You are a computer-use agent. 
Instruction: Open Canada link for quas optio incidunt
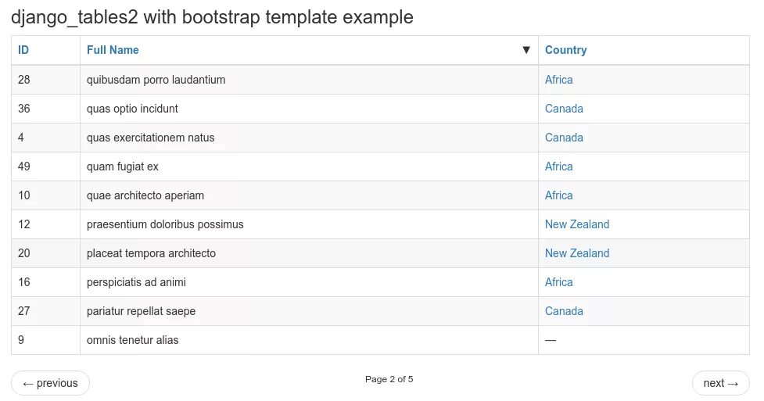click(564, 109)
